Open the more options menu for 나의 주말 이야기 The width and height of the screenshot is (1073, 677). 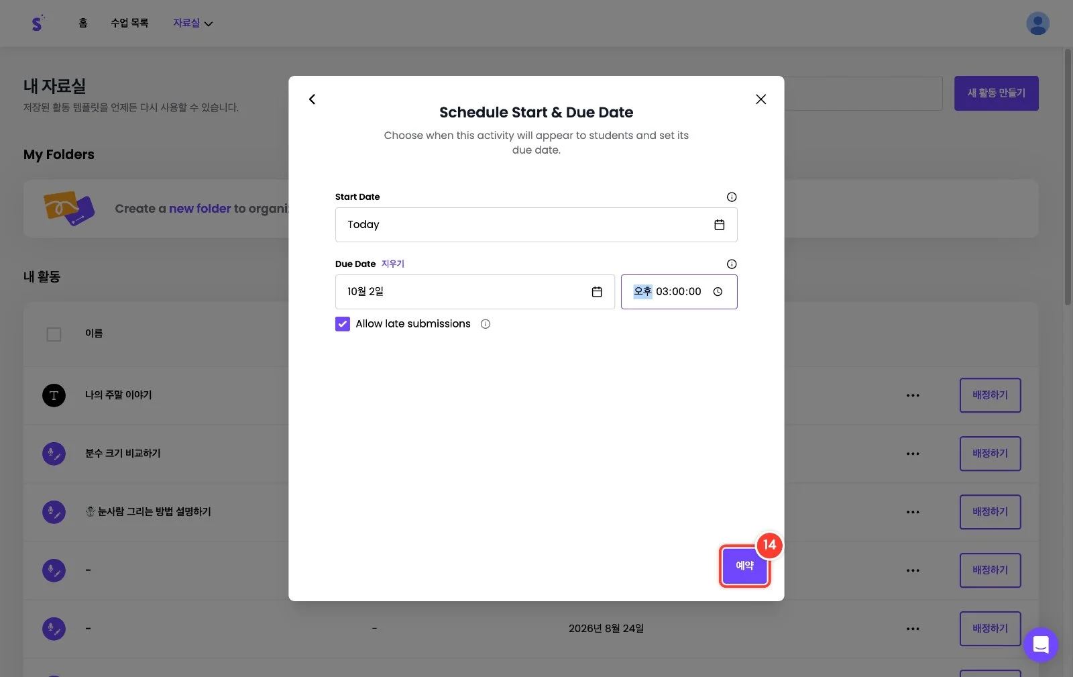point(913,395)
